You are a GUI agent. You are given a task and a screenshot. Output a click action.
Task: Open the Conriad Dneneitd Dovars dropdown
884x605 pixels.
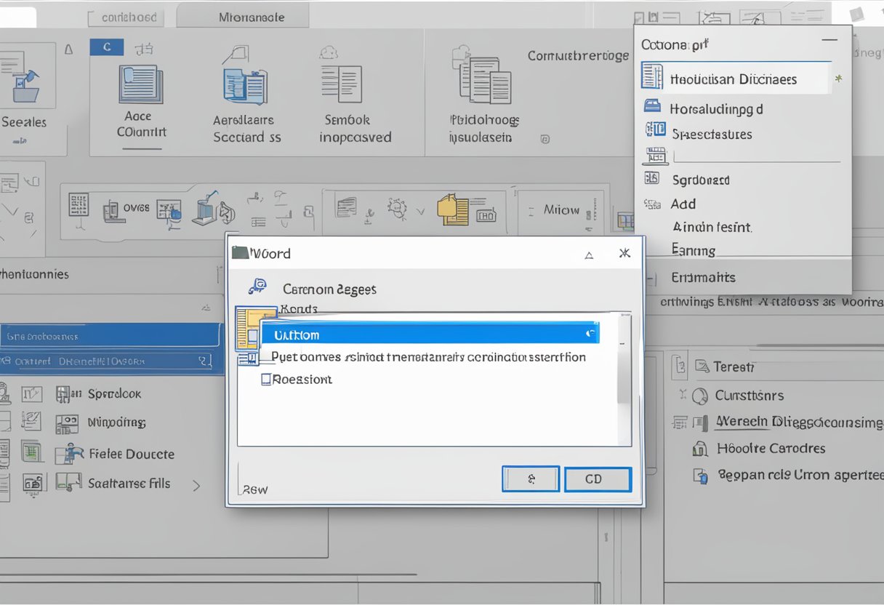pyautogui.click(x=201, y=361)
